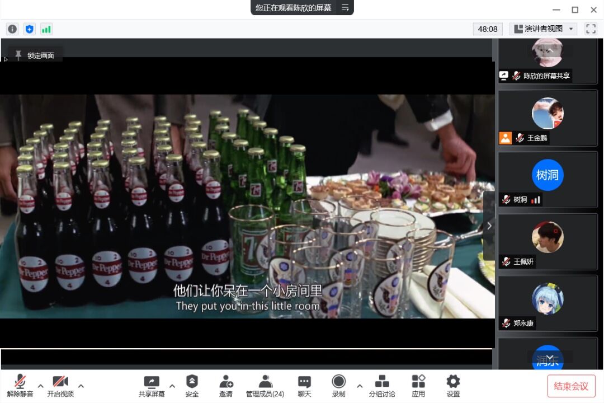
Task: Open the meeting info icon
Action: (x=12, y=29)
